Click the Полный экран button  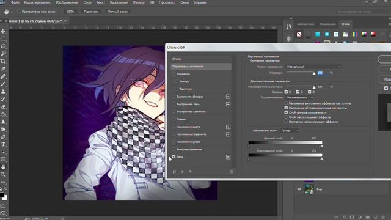point(118,12)
